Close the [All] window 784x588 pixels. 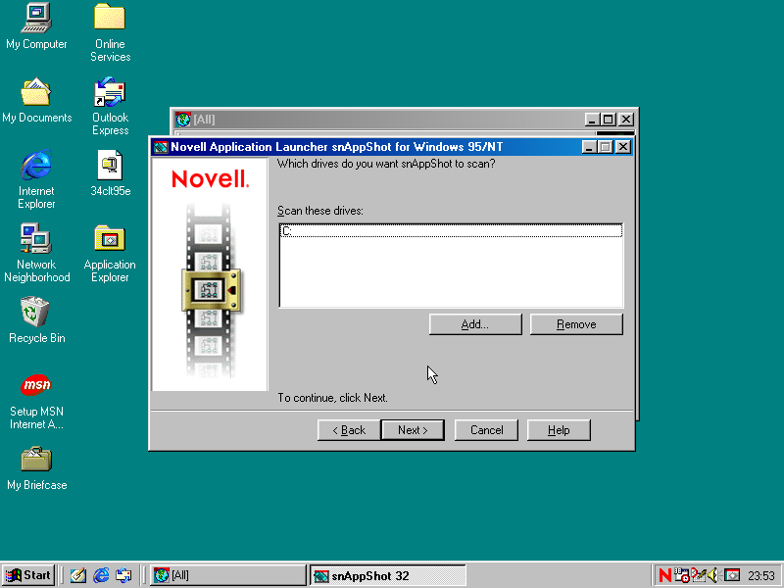pyautogui.click(x=626, y=120)
